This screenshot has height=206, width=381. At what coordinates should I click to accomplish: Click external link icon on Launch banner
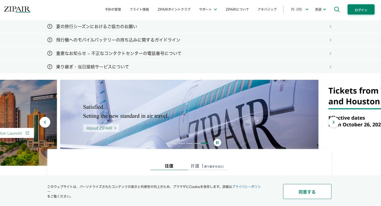[27, 133]
